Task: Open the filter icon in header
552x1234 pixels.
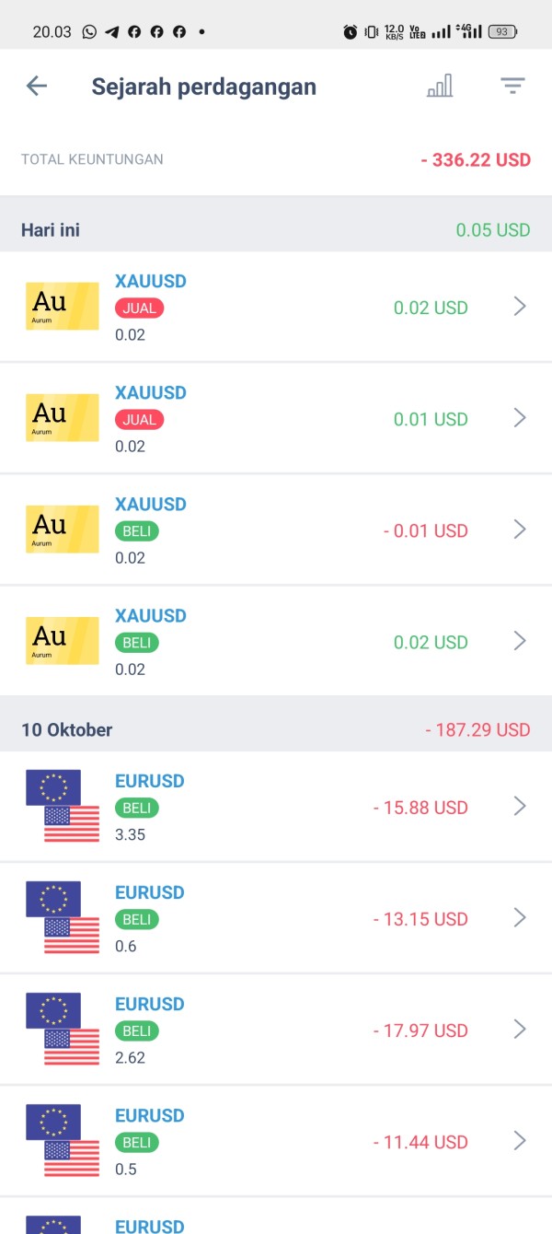Action: [x=512, y=87]
